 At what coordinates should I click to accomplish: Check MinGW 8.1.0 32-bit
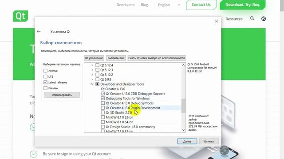[103, 117]
